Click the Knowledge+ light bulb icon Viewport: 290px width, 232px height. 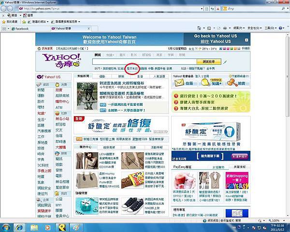click(205, 83)
